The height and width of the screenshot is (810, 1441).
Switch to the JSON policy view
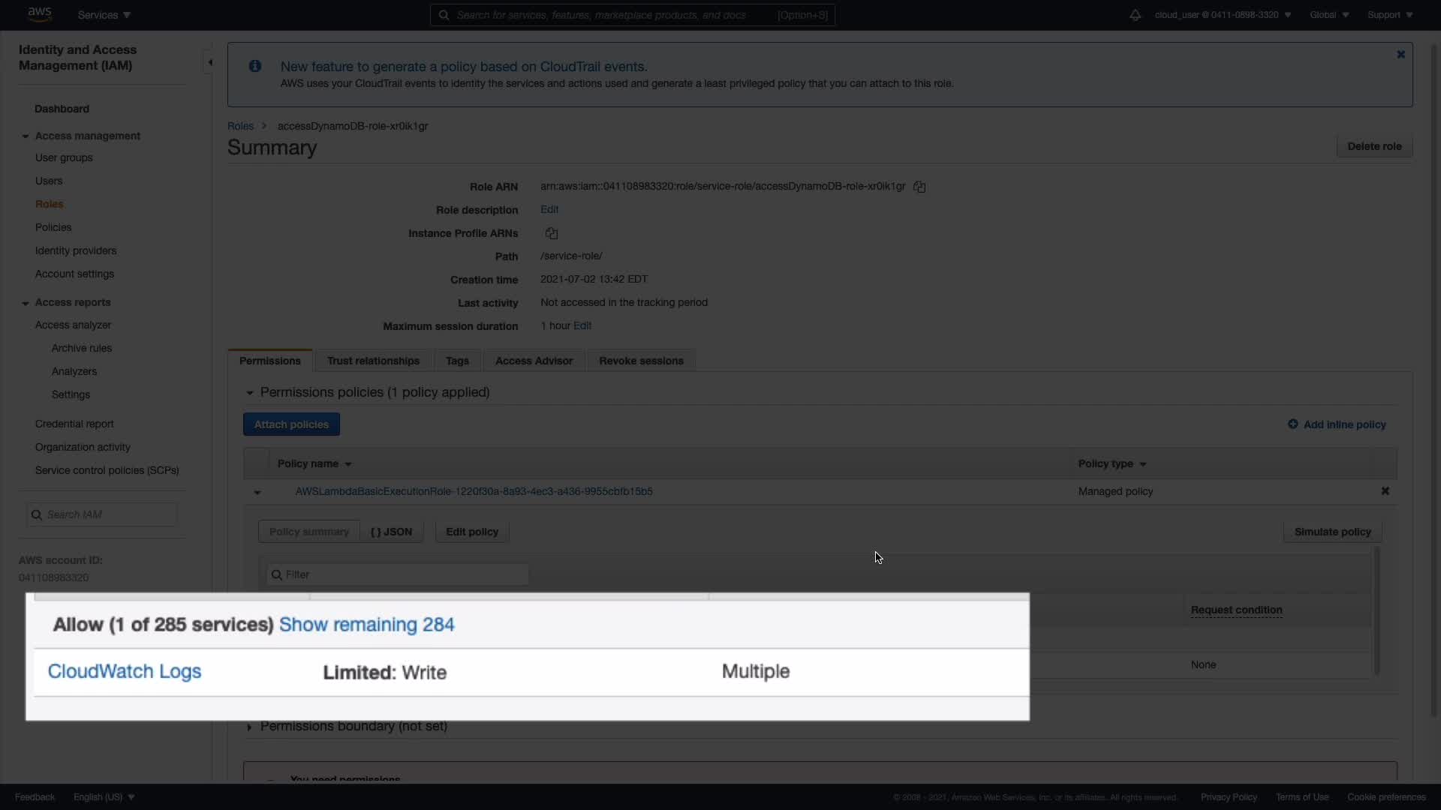[x=391, y=532]
